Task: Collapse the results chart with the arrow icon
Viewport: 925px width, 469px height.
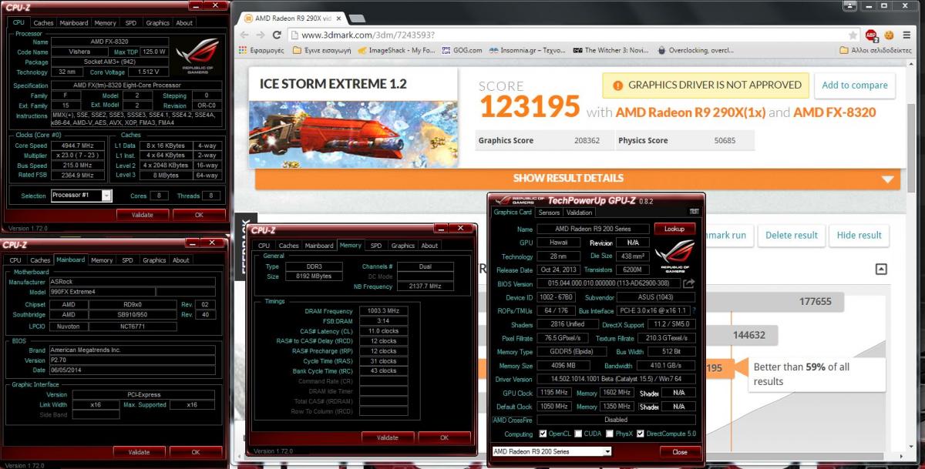Action: (x=881, y=269)
